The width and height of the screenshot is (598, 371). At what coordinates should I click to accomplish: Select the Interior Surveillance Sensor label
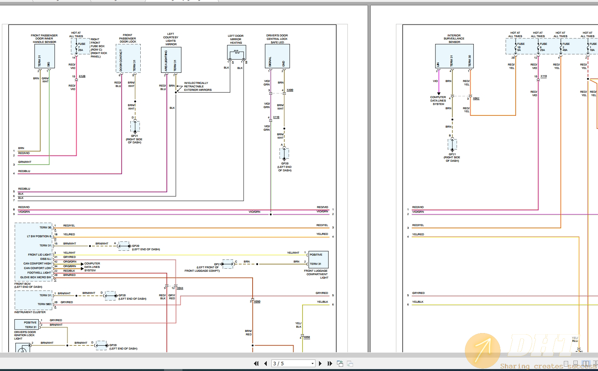pyautogui.click(x=454, y=39)
